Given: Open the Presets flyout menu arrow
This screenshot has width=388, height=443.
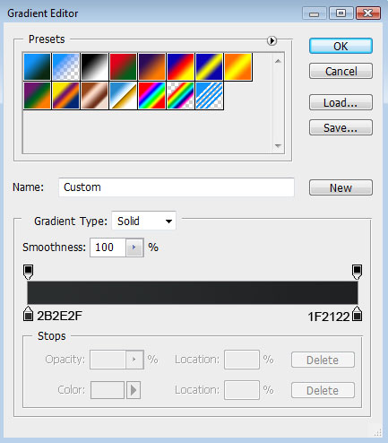Looking at the screenshot, I should click(x=272, y=40).
